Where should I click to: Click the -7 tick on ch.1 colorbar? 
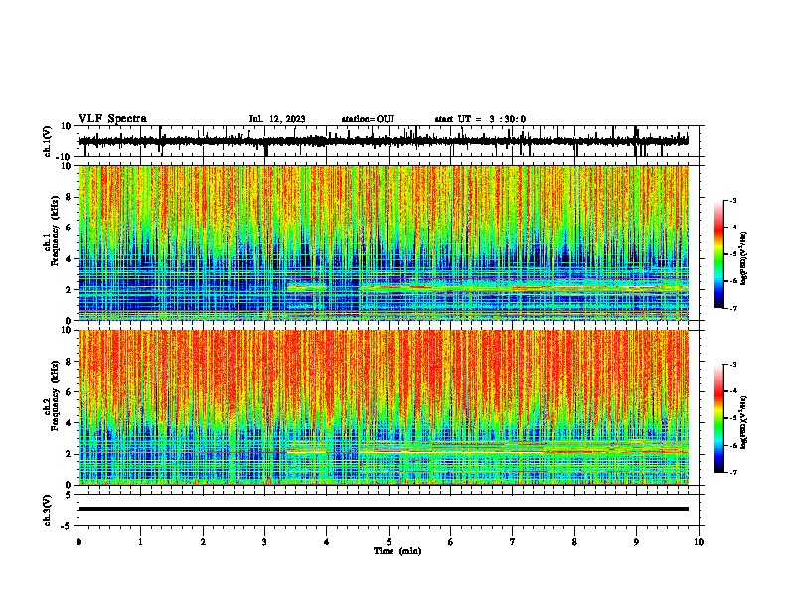[x=732, y=308]
